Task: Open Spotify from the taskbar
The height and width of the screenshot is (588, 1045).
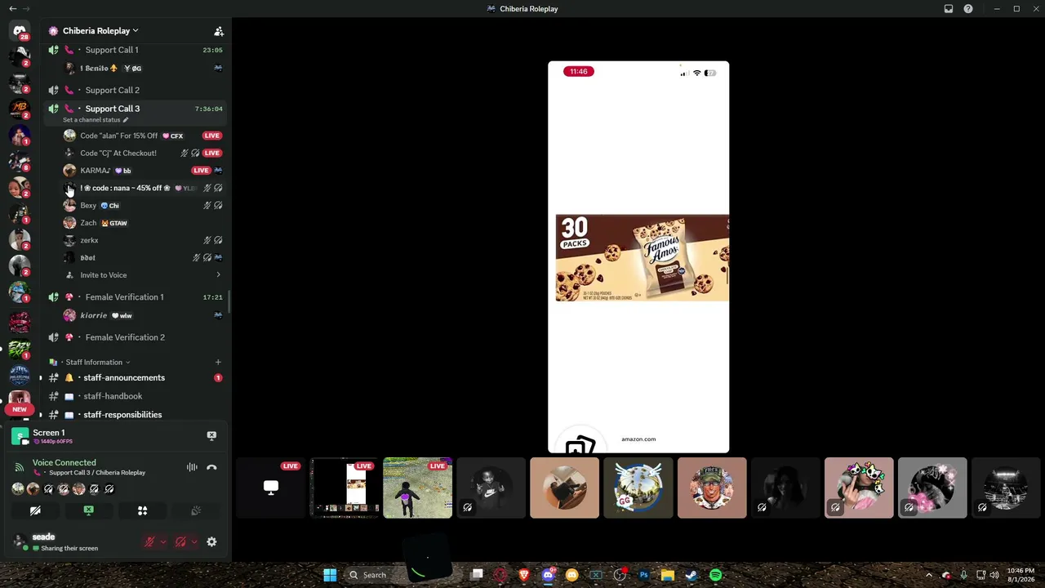Action: (715, 575)
